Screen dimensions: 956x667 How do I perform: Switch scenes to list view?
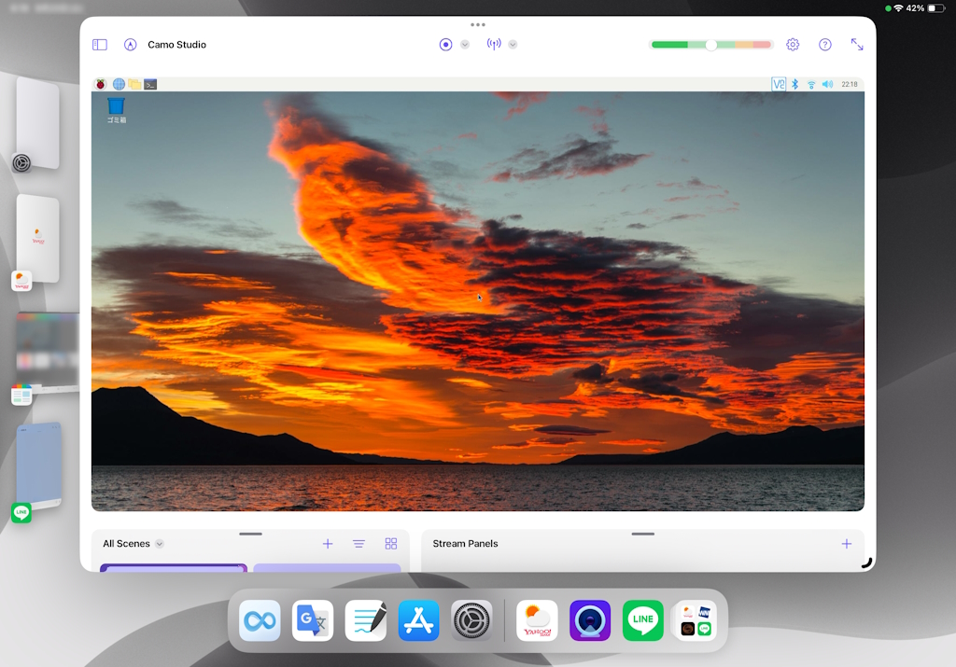pyautogui.click(x=359, y=543)
